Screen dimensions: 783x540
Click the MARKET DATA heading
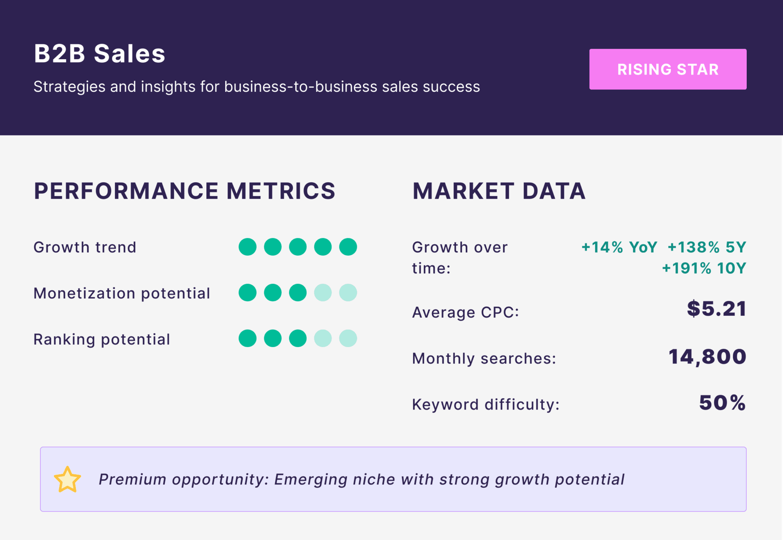pos(499,191)
